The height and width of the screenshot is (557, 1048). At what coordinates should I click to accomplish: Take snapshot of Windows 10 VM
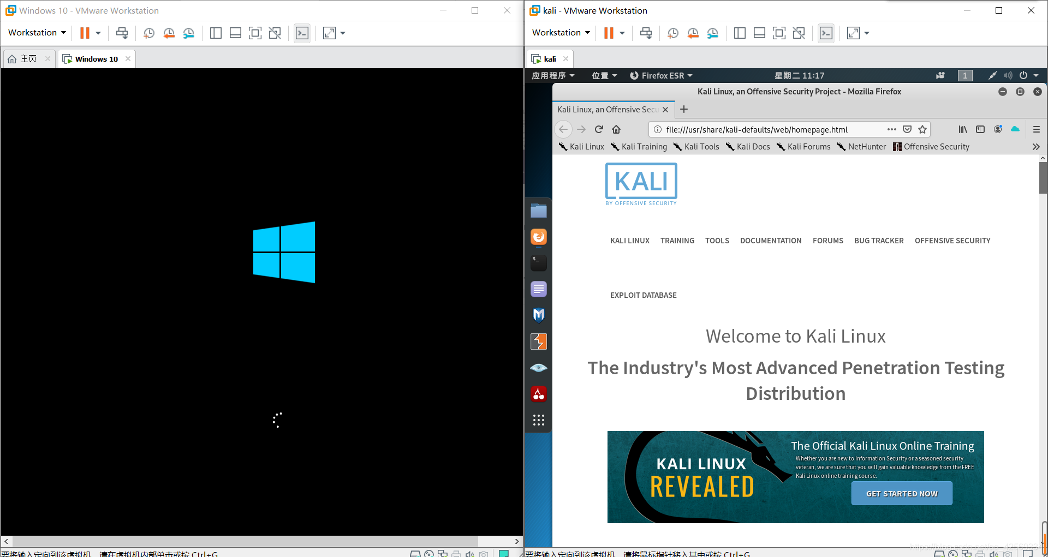pyautogui.click(x=148, y=33)
